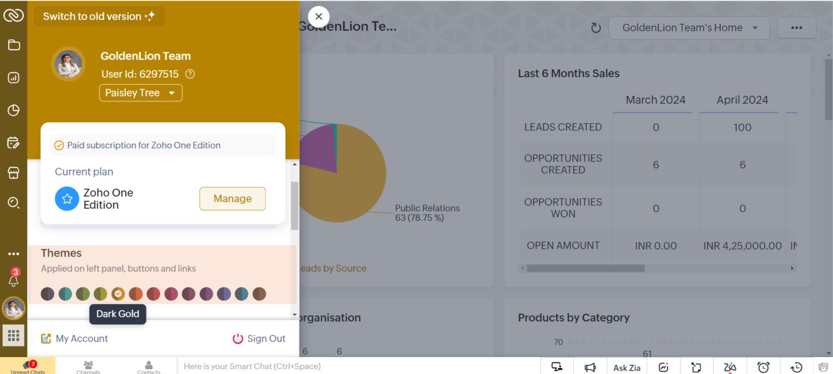Screen dimensions: 833x374
Task: Sign Out of the GoldenLion Team account
Action: (259, 338)
